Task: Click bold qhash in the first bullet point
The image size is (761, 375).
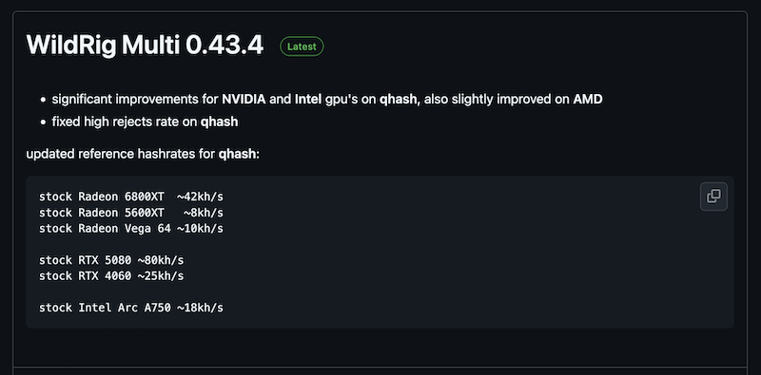Action: pos(399,100)
